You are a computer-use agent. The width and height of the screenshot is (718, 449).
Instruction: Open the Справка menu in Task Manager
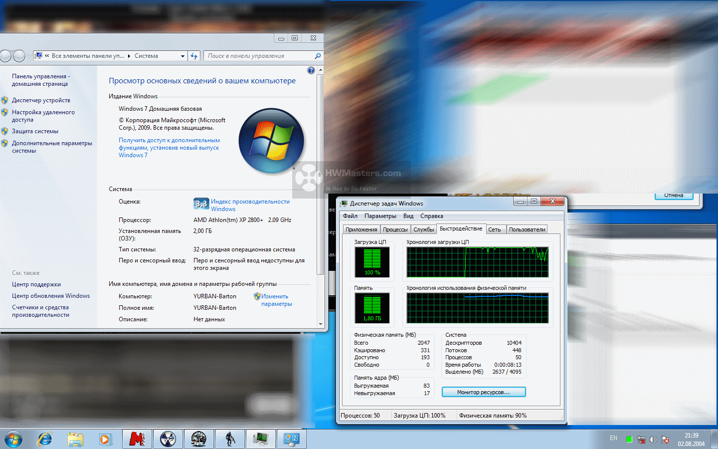click(x=432, y=216)
